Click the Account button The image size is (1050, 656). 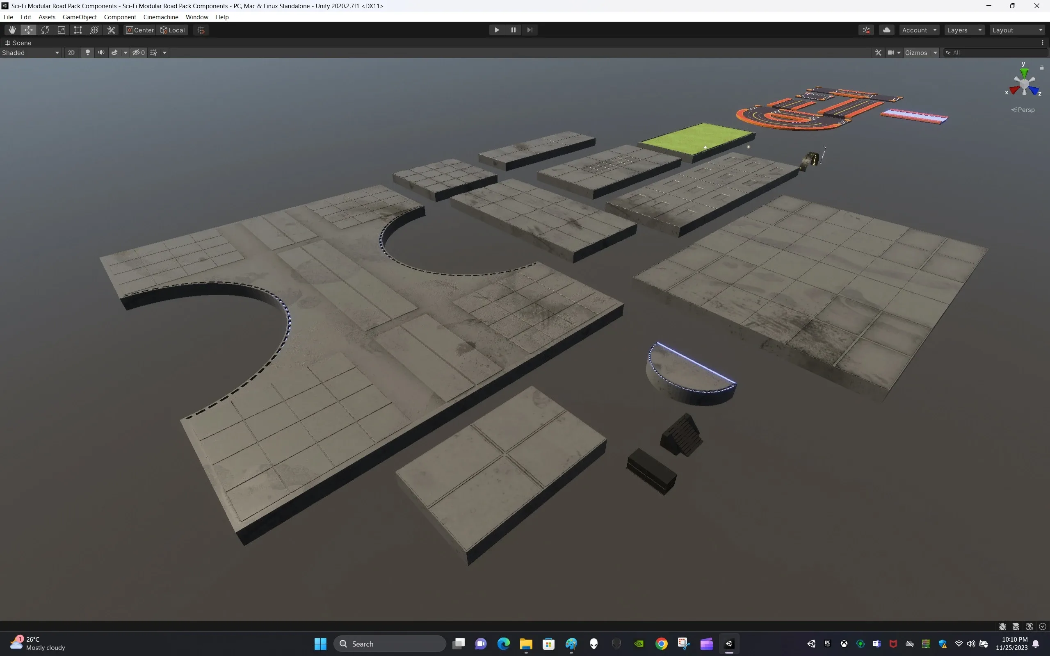pyautogui.click(x=918, y=30)
